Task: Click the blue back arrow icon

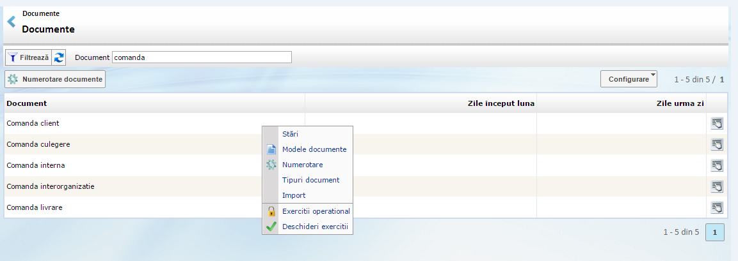Action: [11, 22]
